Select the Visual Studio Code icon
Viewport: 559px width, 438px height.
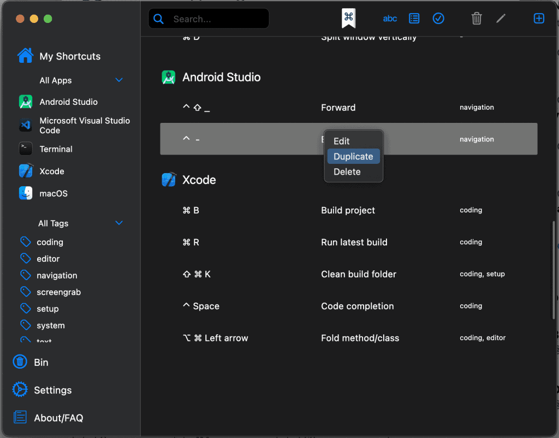(26, 125)
